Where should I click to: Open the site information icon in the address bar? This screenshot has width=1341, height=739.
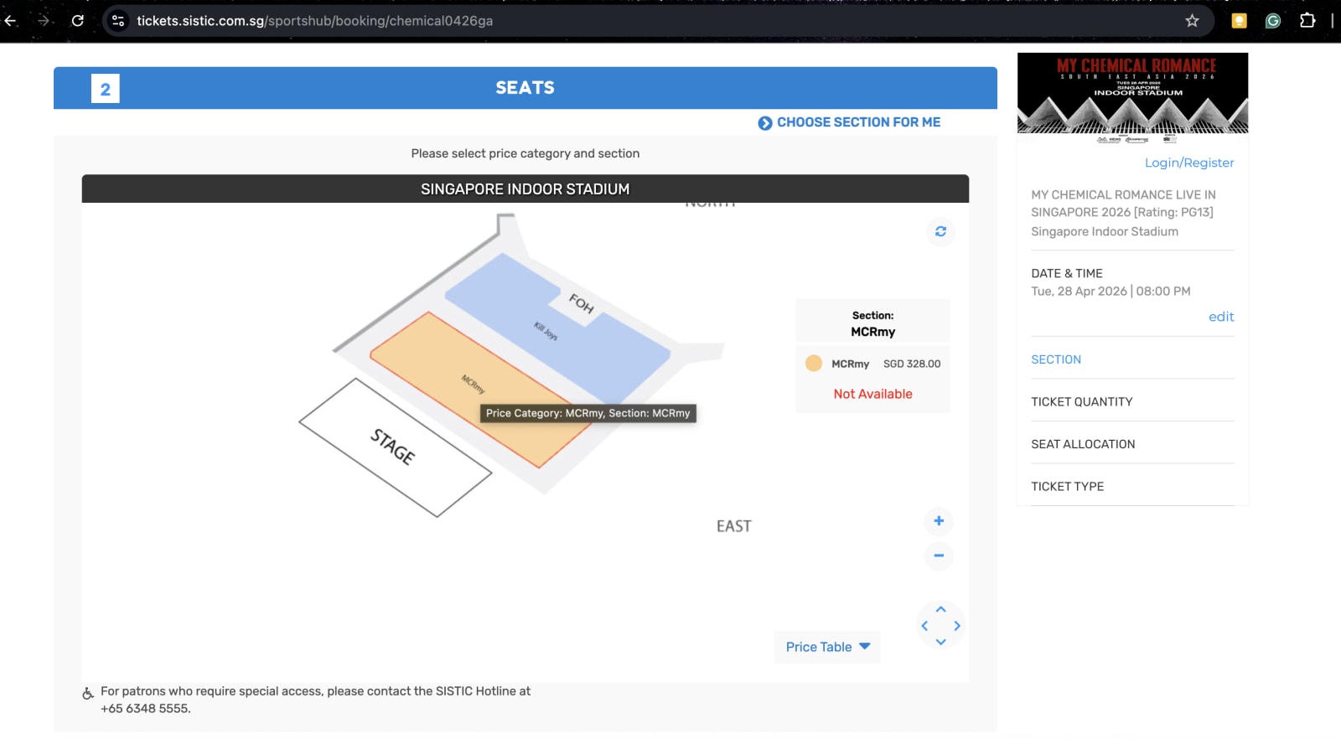point(118,21)
